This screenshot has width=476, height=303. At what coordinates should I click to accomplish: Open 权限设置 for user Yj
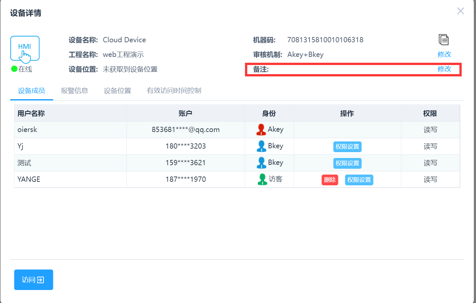tap(347, 147)
